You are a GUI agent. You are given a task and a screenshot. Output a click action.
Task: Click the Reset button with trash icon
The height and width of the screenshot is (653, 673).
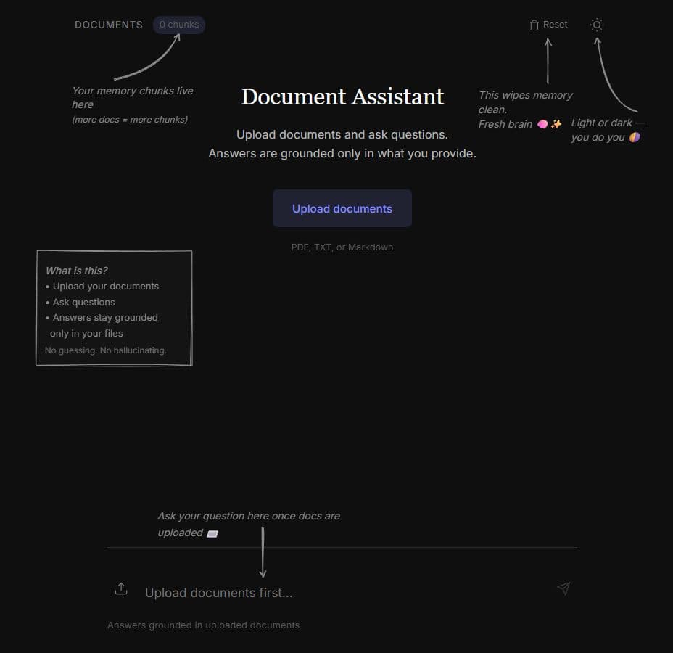[548, 25]
